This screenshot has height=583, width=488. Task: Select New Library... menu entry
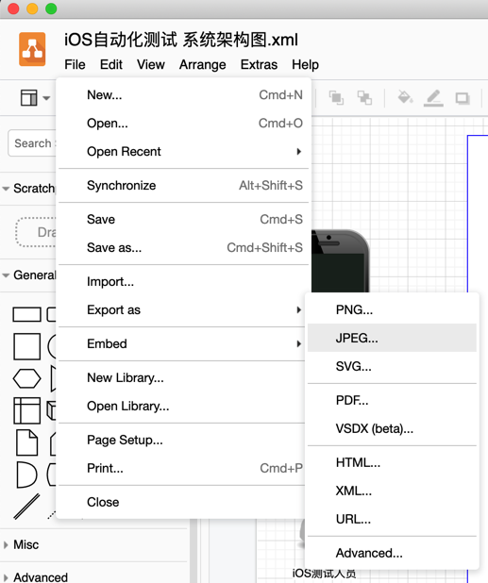click(x=182, y=377)
